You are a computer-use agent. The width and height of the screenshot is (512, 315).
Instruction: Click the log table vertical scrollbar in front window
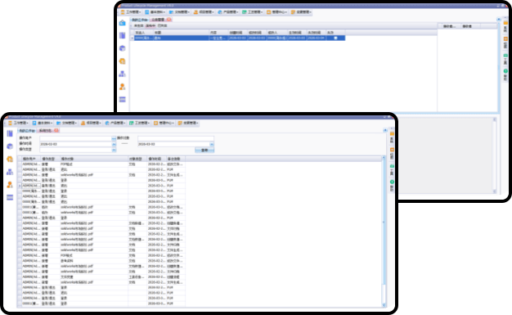[x=384, y=232]
